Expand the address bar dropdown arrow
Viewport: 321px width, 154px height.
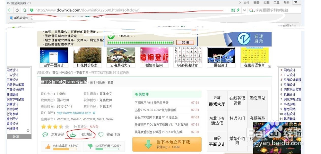(244, 10)
